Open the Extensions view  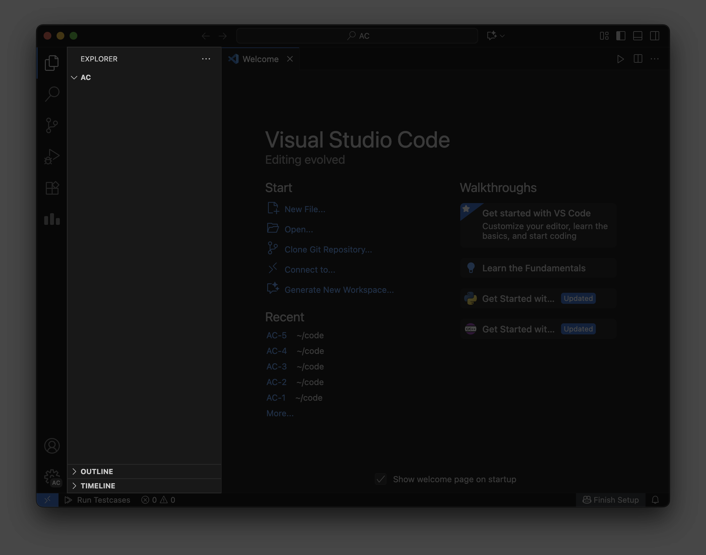click(x=52, y=188)
